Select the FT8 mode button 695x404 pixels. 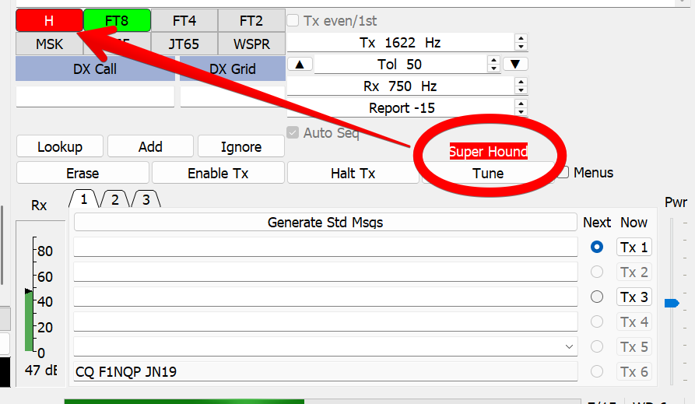pos(116,20)
